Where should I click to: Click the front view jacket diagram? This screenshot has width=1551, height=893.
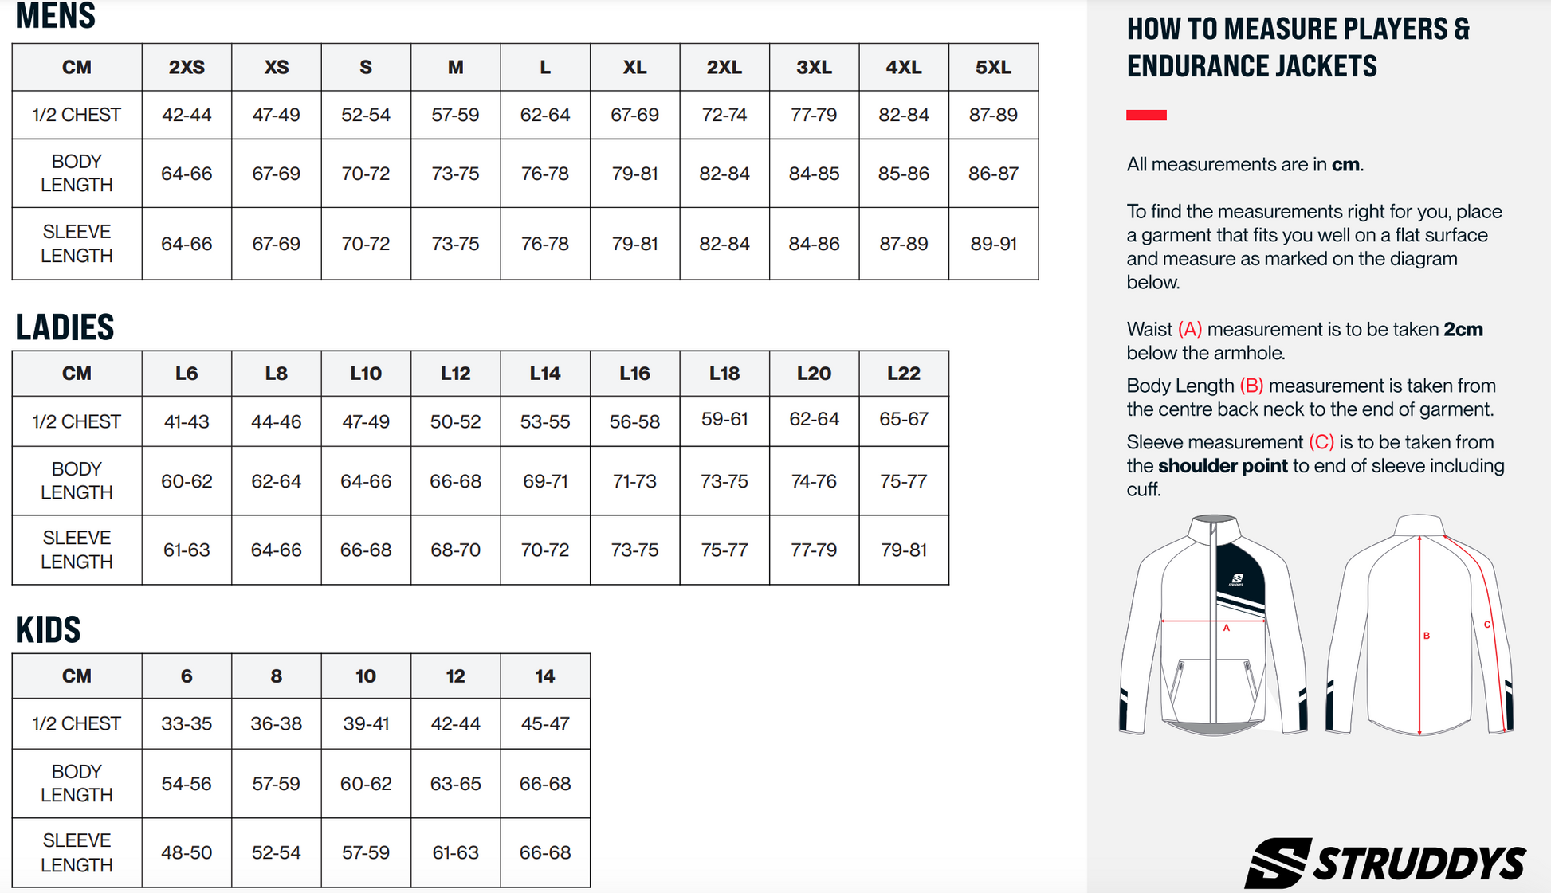click(x=1213, y=625)
